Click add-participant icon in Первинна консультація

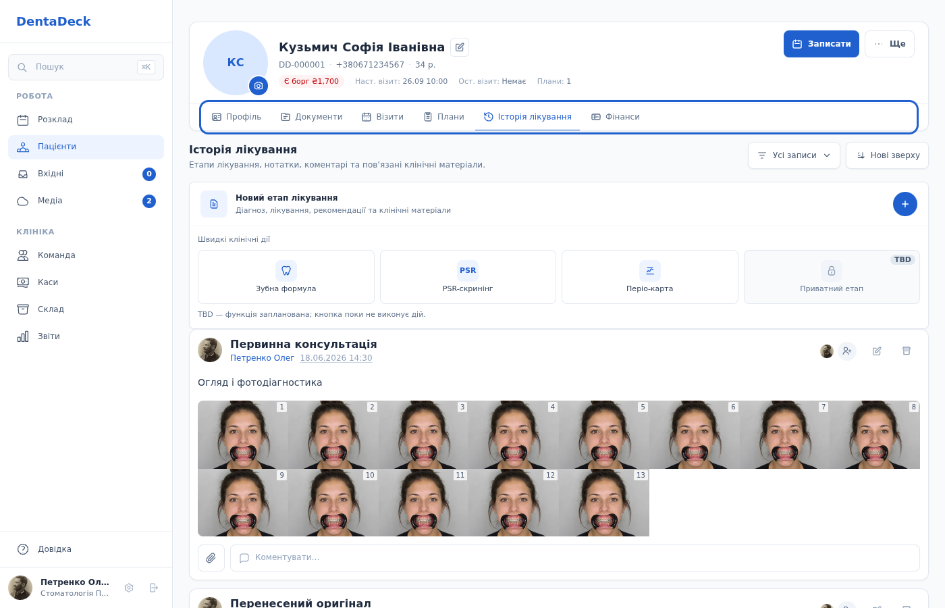(847, 351)
